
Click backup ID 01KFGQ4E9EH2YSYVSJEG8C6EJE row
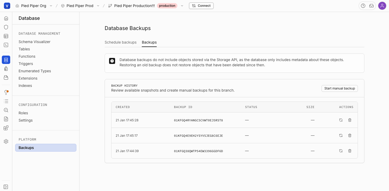point(198,136)
